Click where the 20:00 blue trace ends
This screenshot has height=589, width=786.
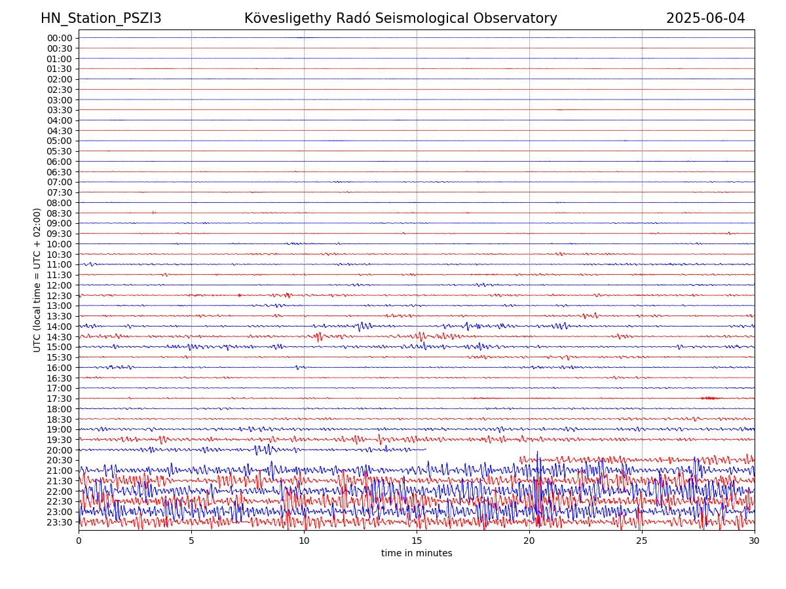coord(426,449)
